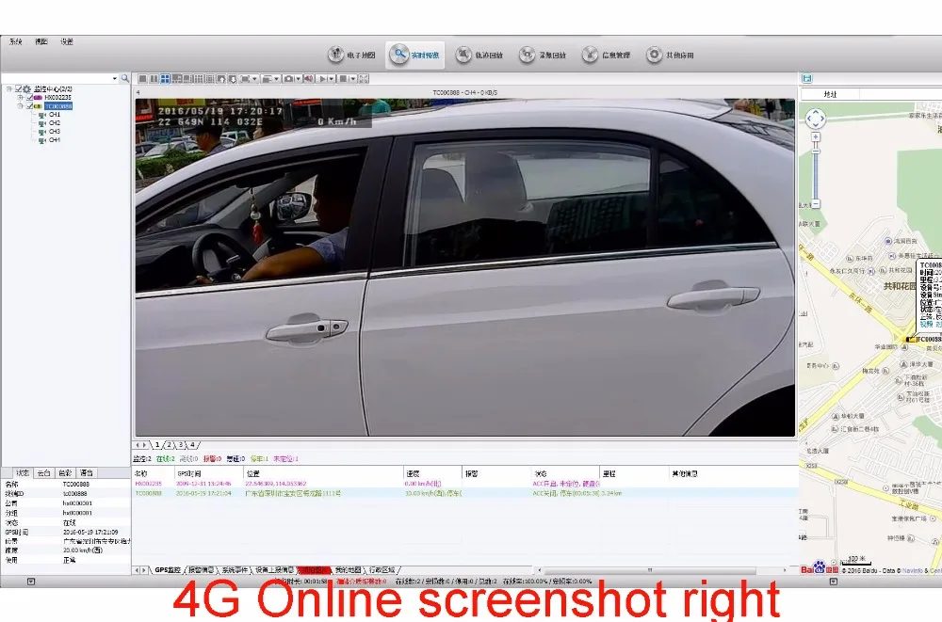Select the 状态 status tab

click(x=23, y=473)
